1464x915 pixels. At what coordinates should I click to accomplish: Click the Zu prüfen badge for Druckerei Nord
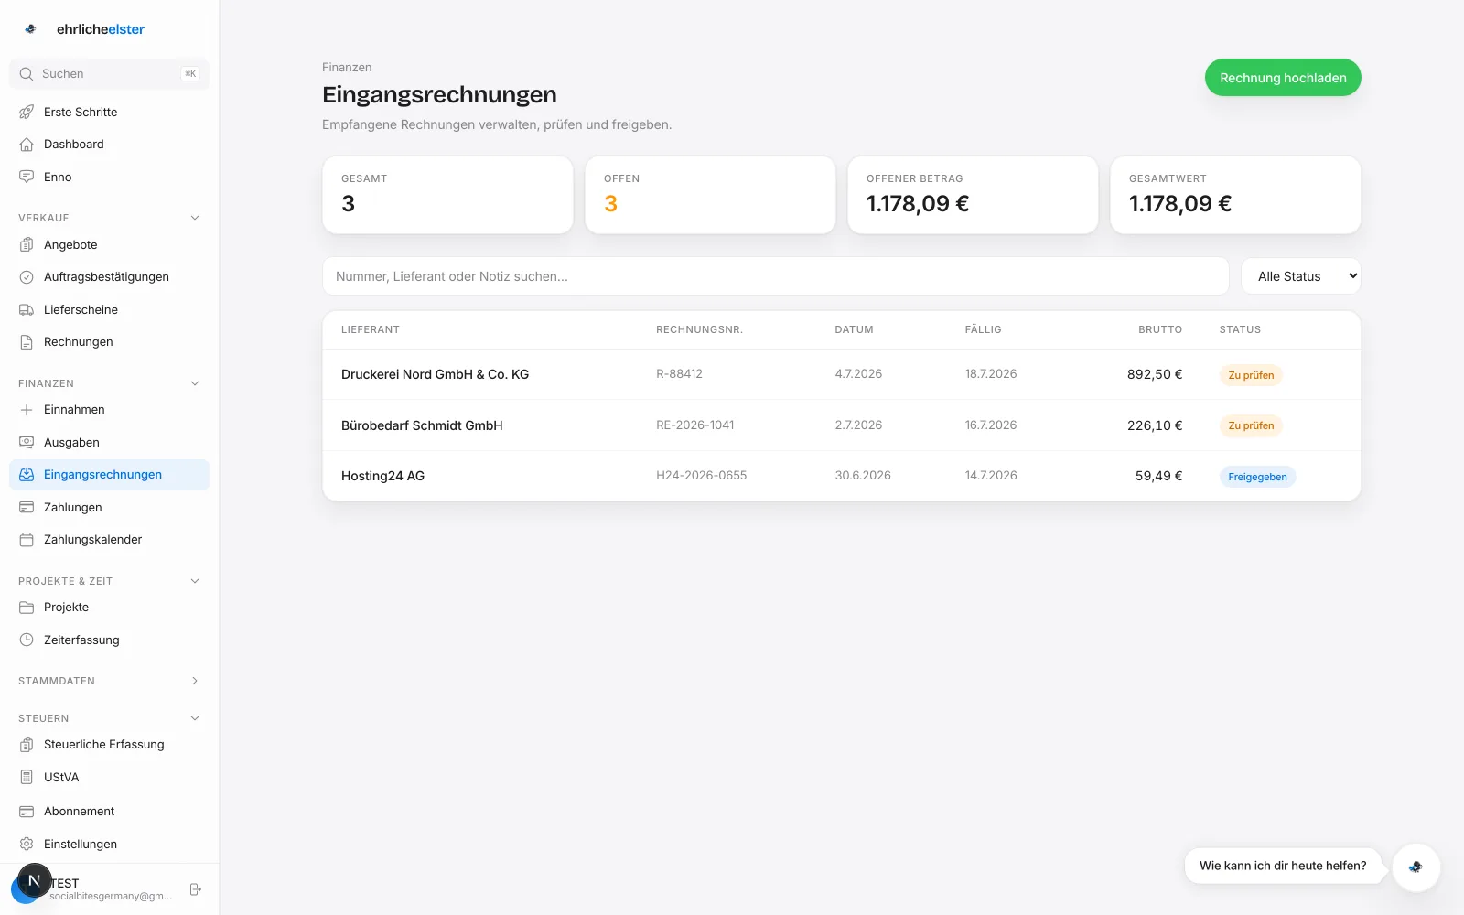tap(1251, 375)
